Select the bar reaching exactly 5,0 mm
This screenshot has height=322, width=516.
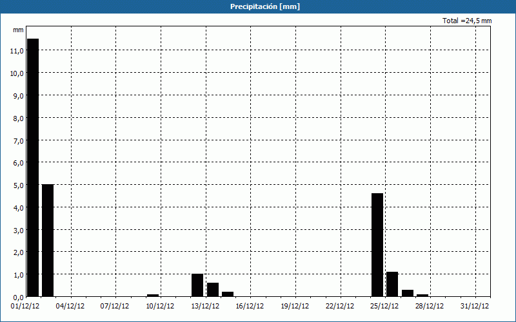(48, 240)
